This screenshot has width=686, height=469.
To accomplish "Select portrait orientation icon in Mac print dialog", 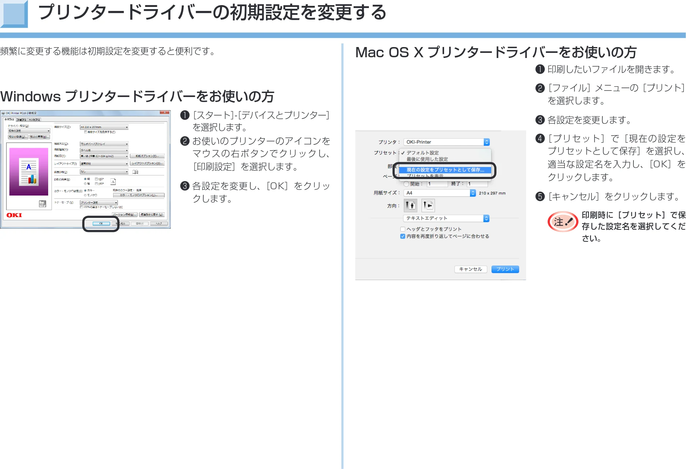I will [411, 205].
